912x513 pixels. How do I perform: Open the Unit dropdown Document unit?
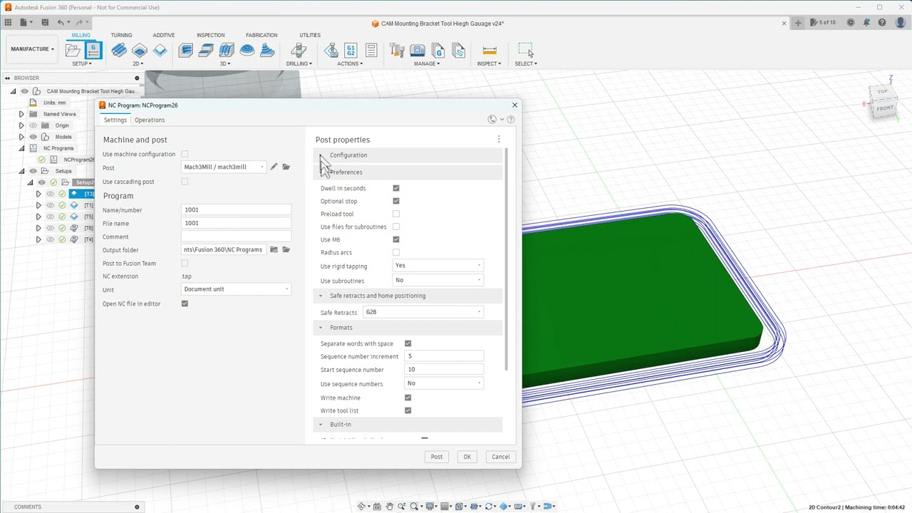236,289
